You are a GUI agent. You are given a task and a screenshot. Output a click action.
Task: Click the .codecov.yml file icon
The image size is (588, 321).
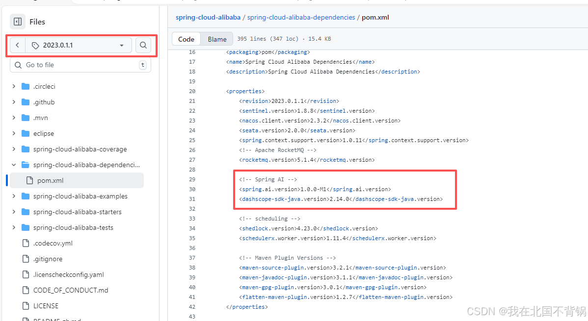coord(26,243)
